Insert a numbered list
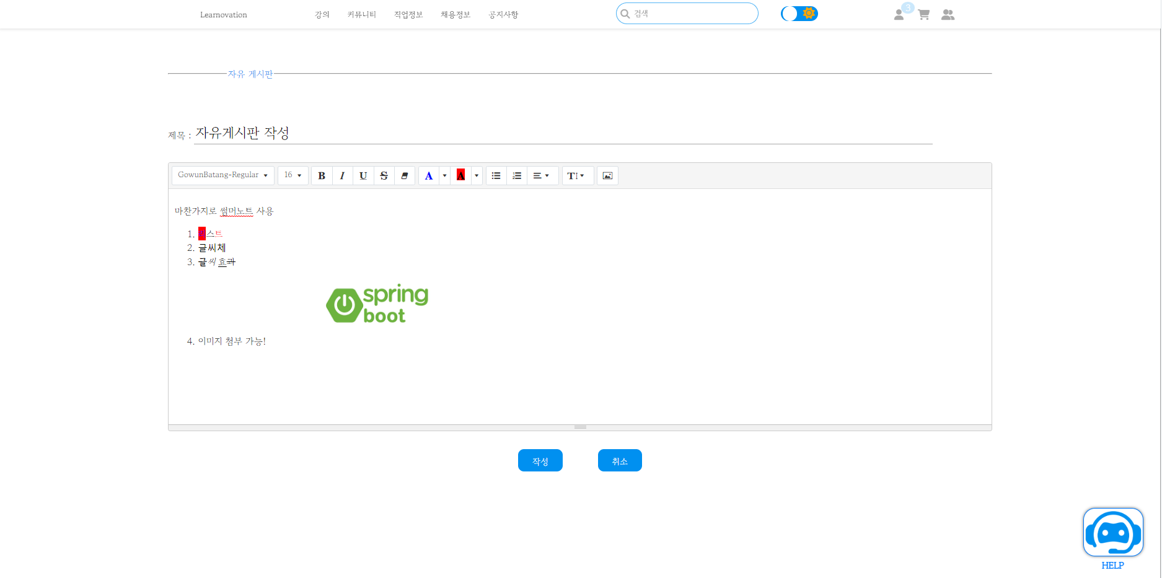This screenshot has width=1162, height=578. tap(516, 175)
